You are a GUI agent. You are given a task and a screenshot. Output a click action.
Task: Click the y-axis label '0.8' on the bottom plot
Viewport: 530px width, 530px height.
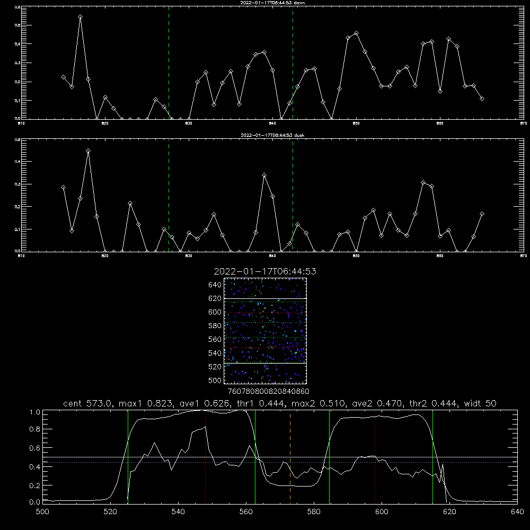[35, 429]
